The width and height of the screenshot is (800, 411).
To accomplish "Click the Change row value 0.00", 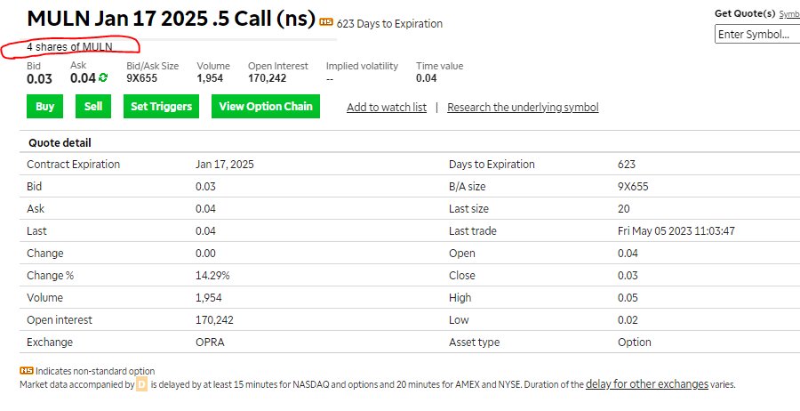I will 205,254.
